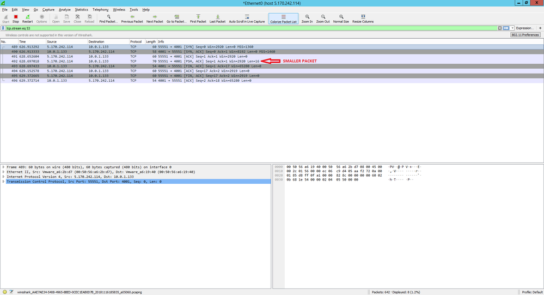Select packet 494 ACK row
The image size is (544, 295).
[272, 71]
